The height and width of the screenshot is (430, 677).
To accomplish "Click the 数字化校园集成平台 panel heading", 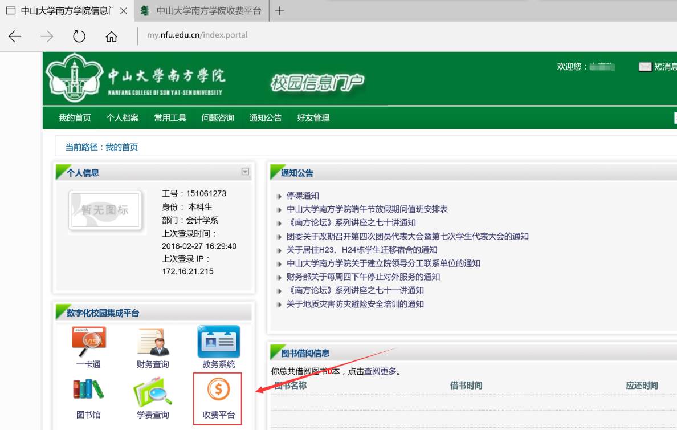I will [x=103, y=313].
